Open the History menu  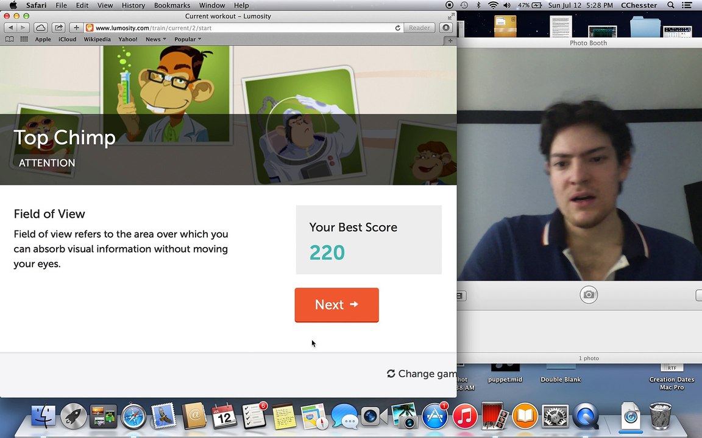coord(133,5)
